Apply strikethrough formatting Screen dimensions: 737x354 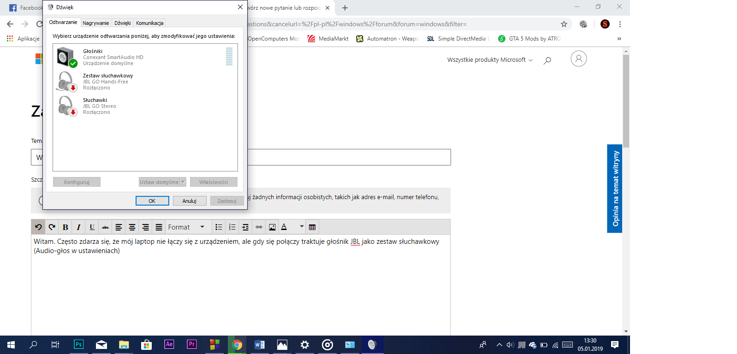pos(105,227)
